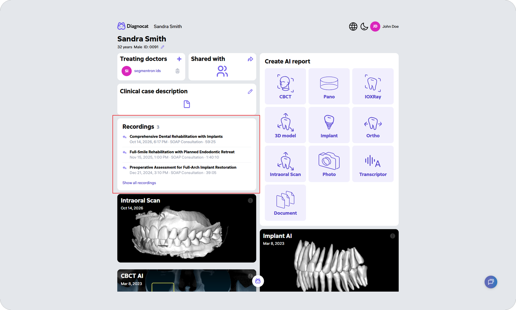Remove segmentron ids doctor via trash icon
516x310 pixels.
click(x=177, y=71)
